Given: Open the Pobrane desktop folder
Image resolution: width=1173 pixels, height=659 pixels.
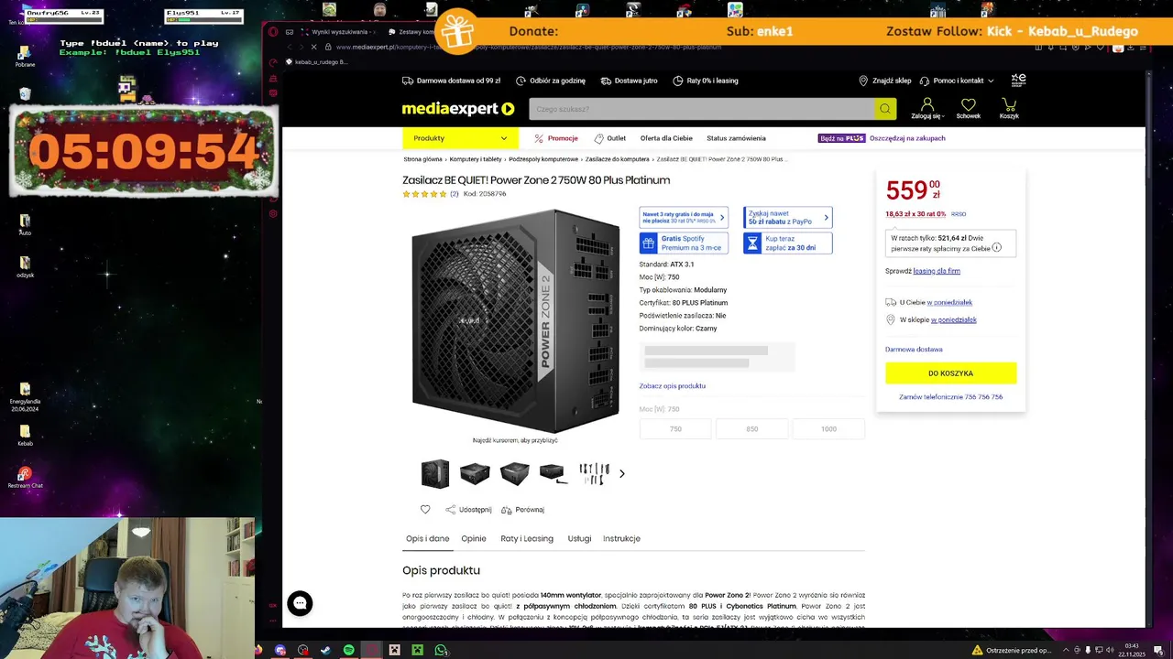Looking at the screenshot, I should (25, 57).
